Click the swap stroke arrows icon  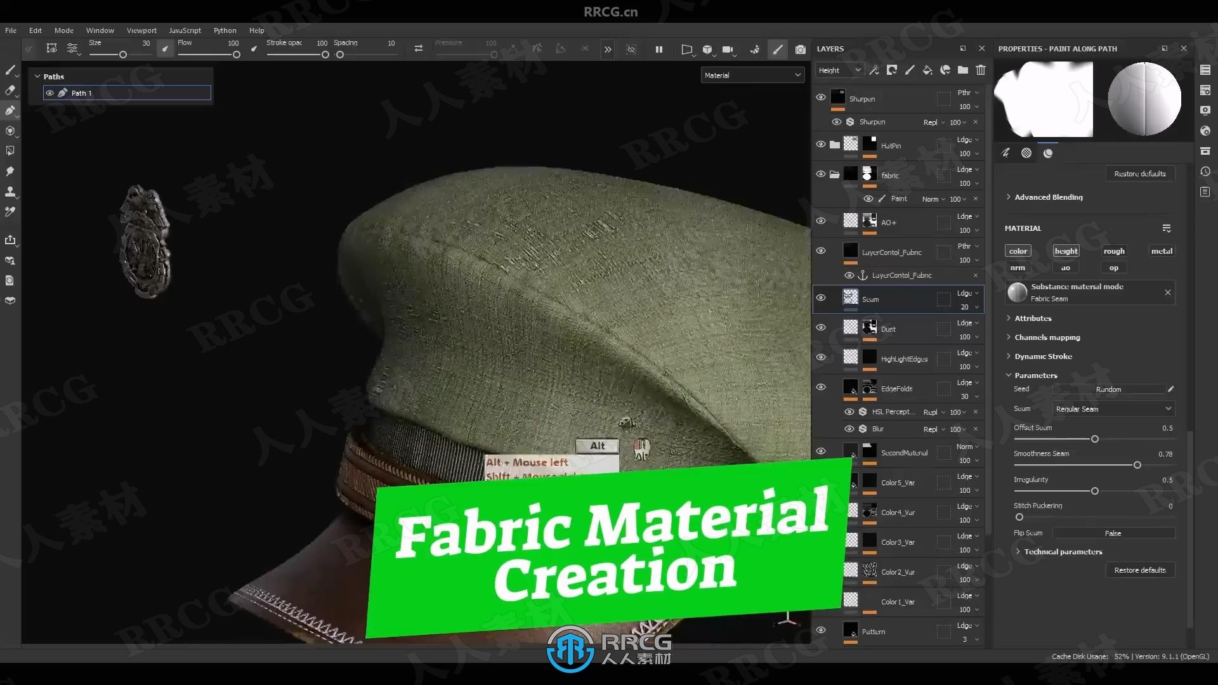pos(419,49)
